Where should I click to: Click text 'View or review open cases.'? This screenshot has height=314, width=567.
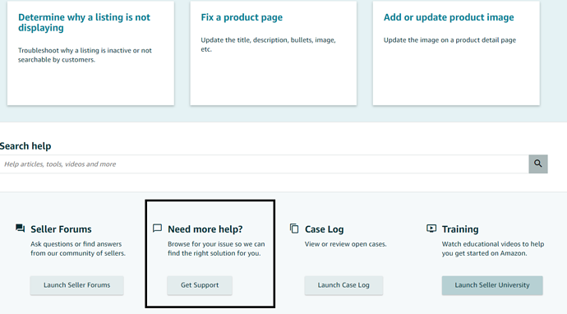(346, 244)
